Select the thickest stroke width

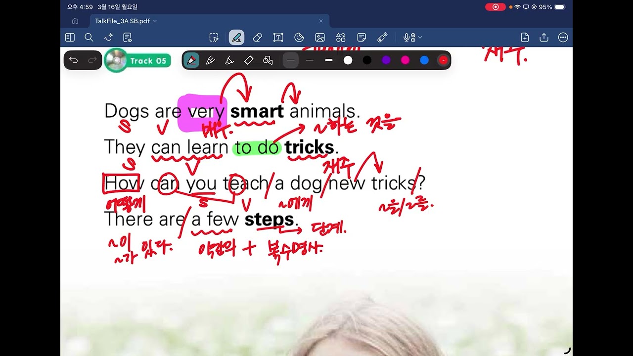[x=329, y=60]
